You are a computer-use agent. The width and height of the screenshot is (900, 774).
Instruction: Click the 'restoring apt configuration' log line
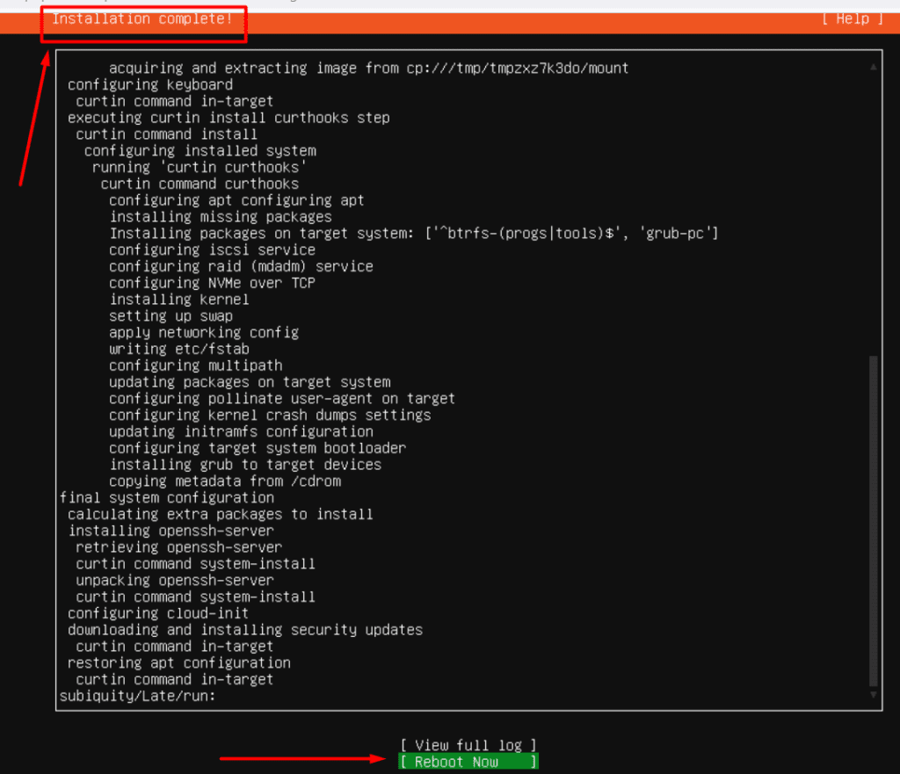pos(178,662)
